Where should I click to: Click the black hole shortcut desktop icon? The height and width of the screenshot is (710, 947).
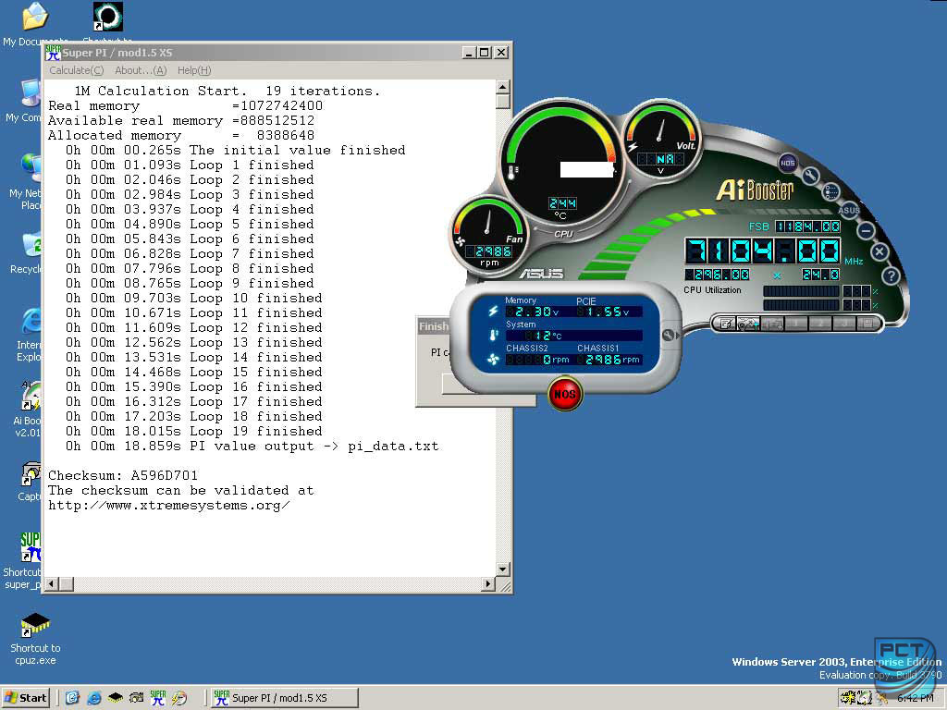(108, 17)
